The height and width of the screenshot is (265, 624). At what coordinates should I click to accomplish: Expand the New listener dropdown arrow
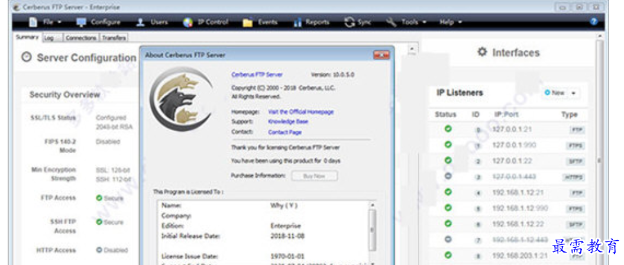click(574, 93)
